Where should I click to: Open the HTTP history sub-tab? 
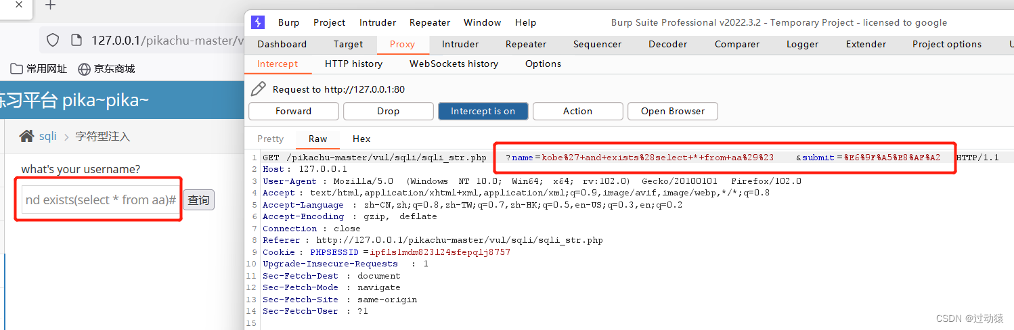[353, 64]
